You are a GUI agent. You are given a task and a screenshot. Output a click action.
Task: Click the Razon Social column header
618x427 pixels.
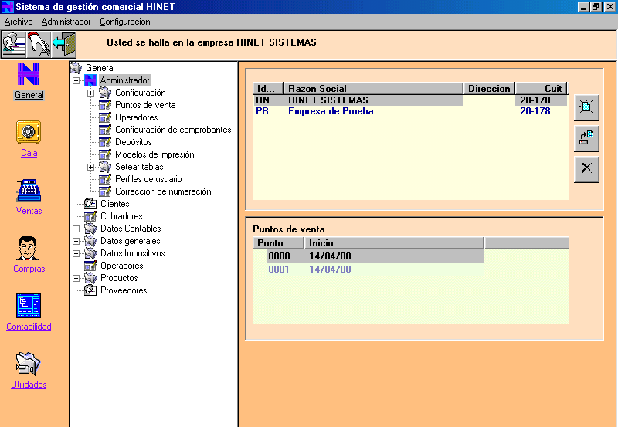coord(373,89)
